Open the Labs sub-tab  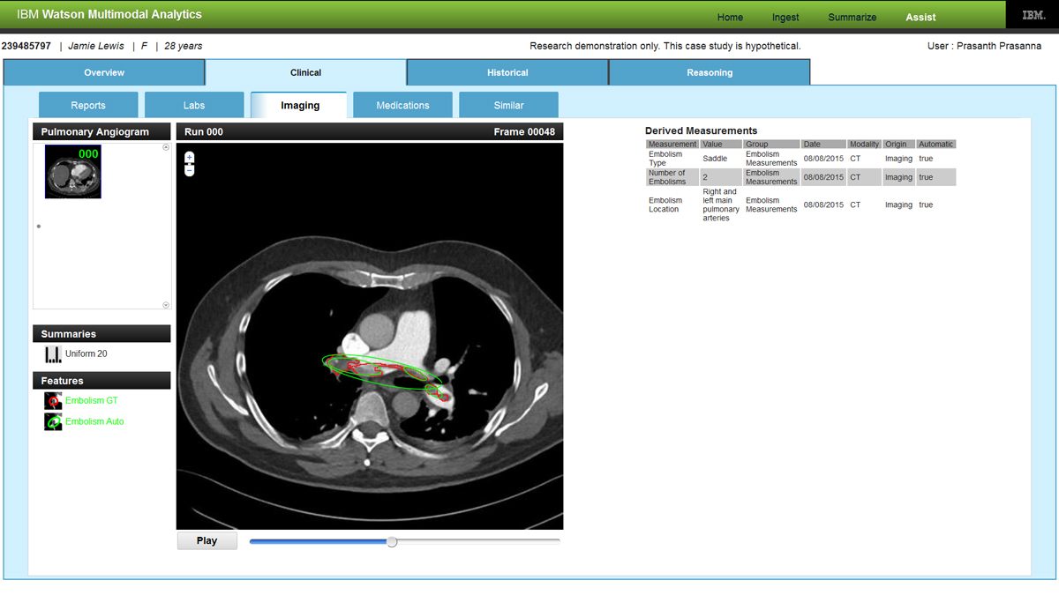coord(194,105)
